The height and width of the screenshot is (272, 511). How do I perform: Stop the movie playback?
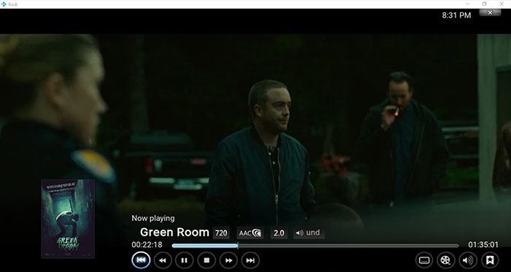pos(207,260)
